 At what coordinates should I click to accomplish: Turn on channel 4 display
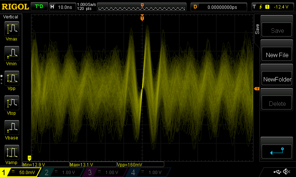[x=147, y=172]
